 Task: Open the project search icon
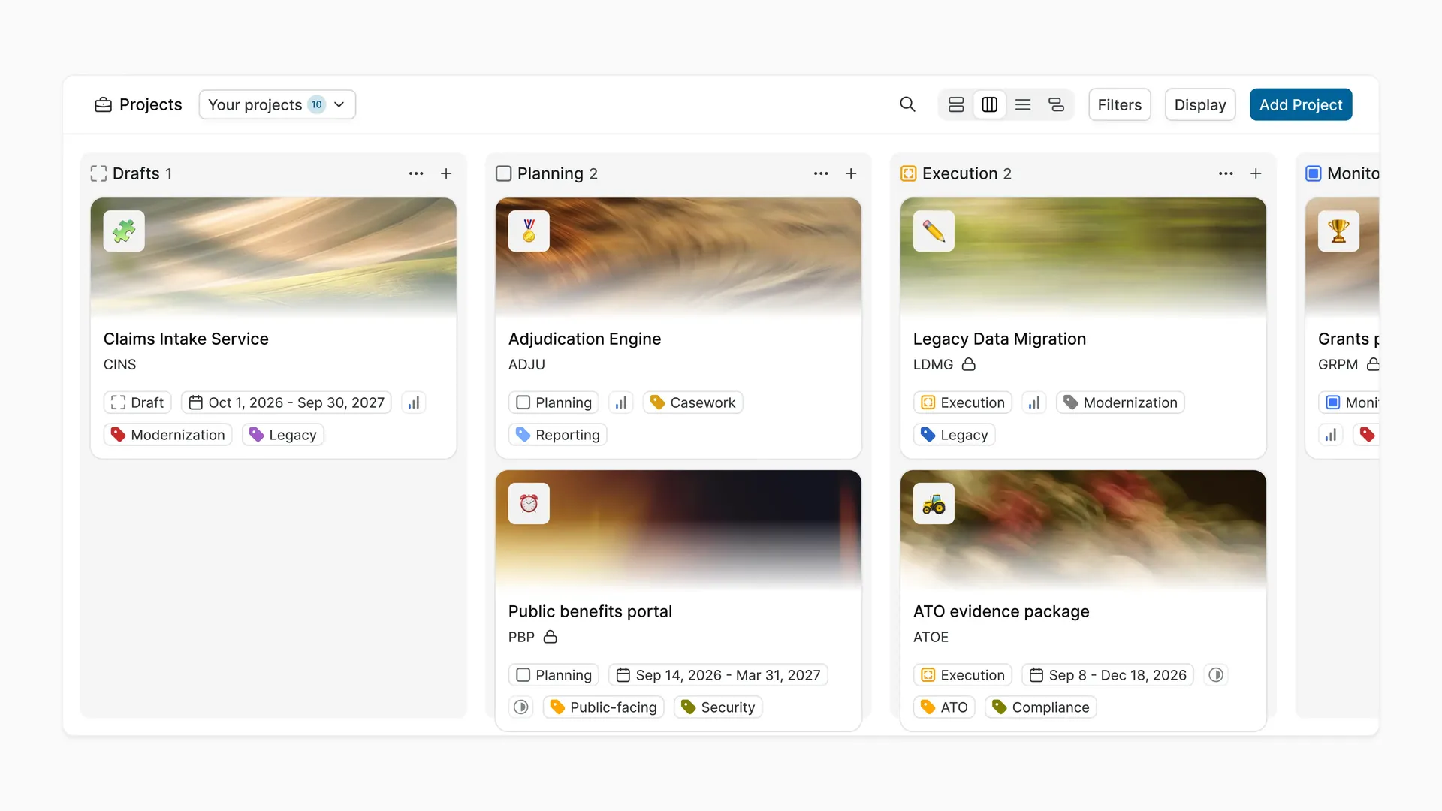(x=907, y=104)
